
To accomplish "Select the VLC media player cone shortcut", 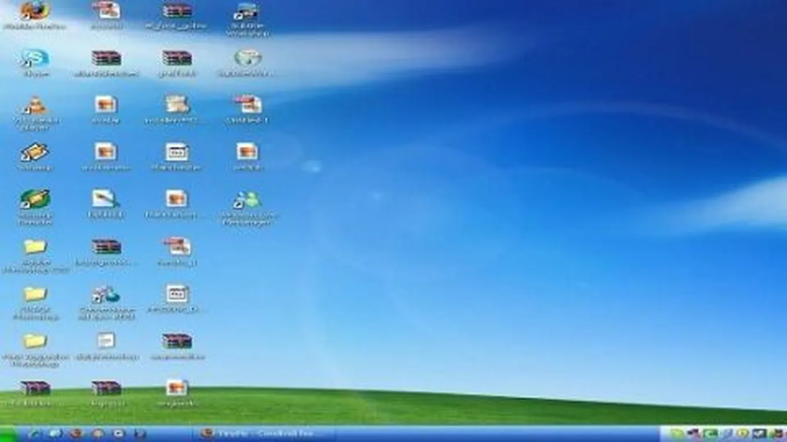I will (35, 106).
